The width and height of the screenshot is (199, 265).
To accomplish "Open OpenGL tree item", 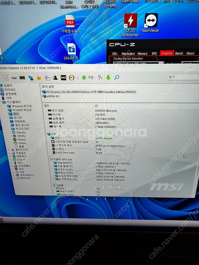I will click(19, 132).
